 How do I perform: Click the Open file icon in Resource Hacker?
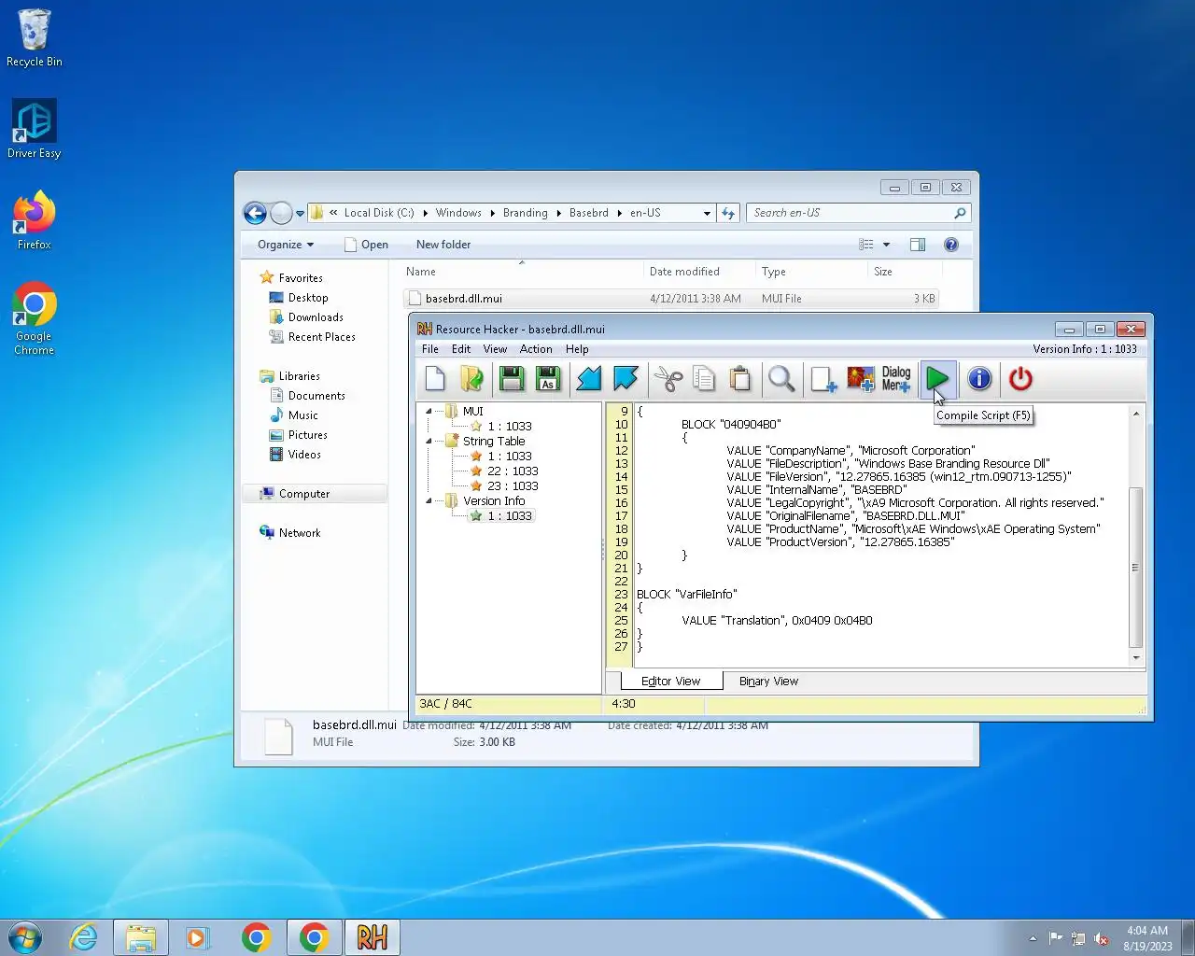pos(471,379)
